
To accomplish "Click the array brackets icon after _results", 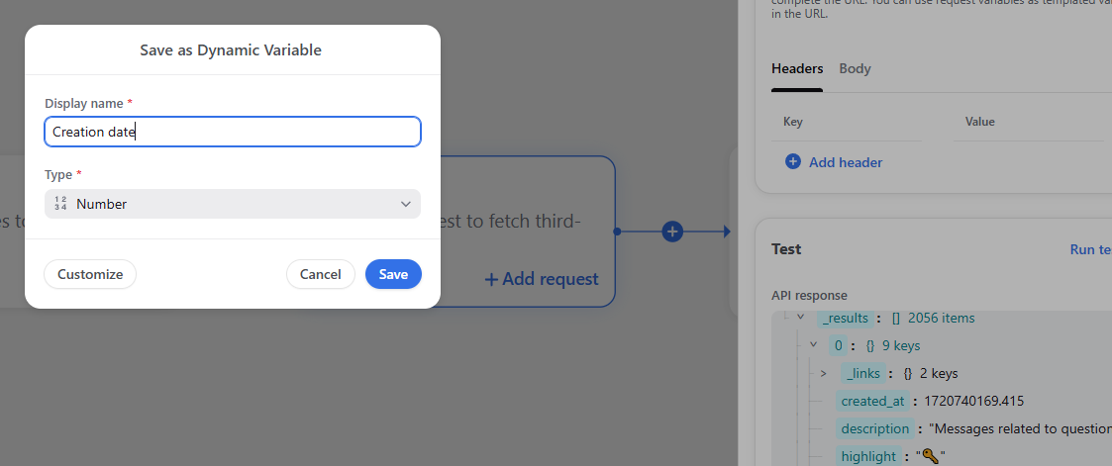I will tap(896, 319).
